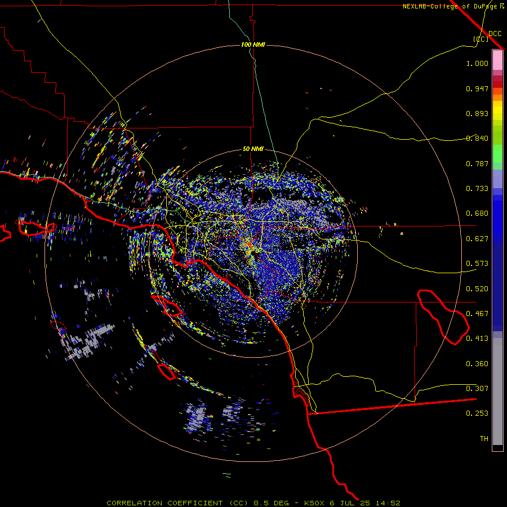Click the 0.573 scale value

coord(477,264)
